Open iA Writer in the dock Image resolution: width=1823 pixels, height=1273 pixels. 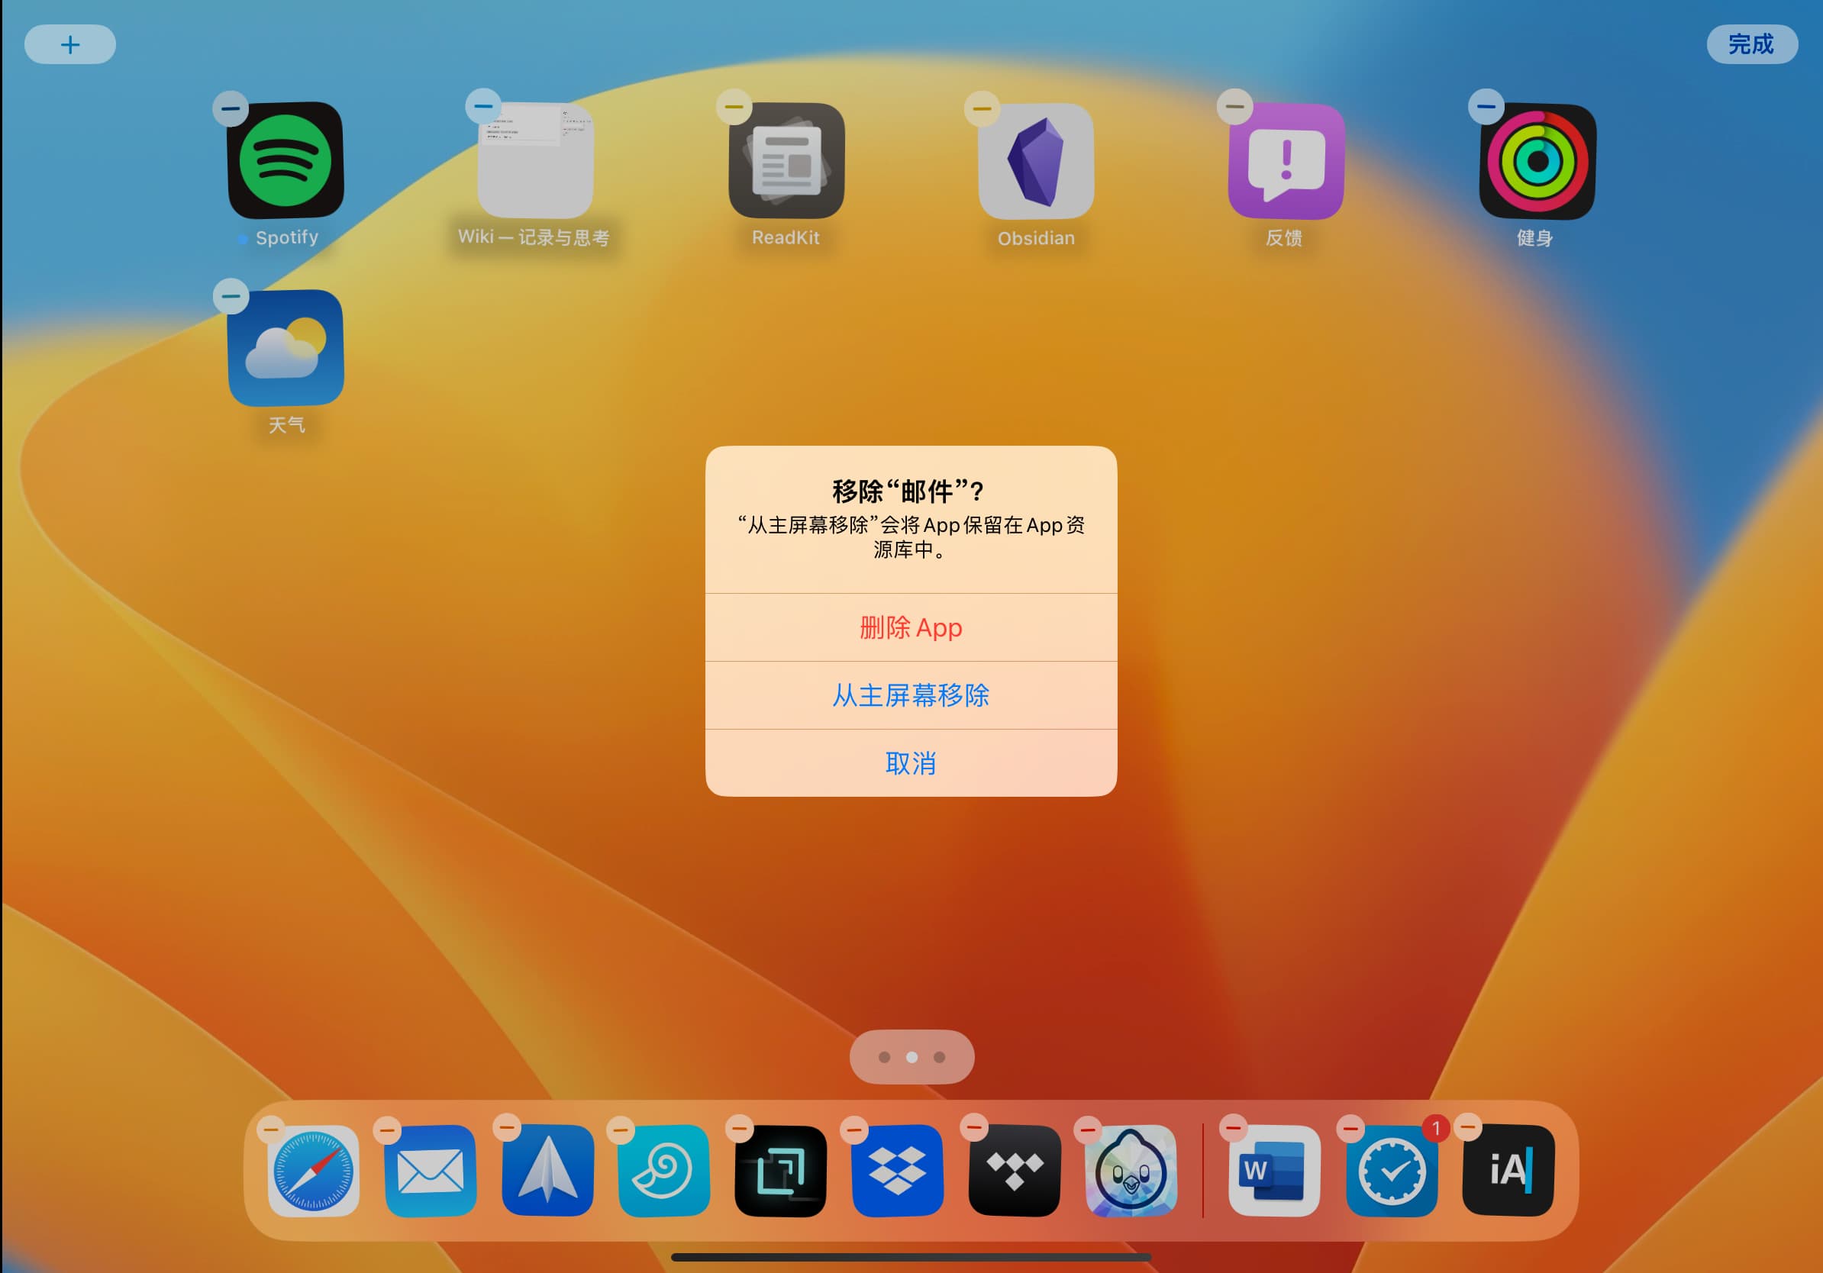point(1508,1171)
